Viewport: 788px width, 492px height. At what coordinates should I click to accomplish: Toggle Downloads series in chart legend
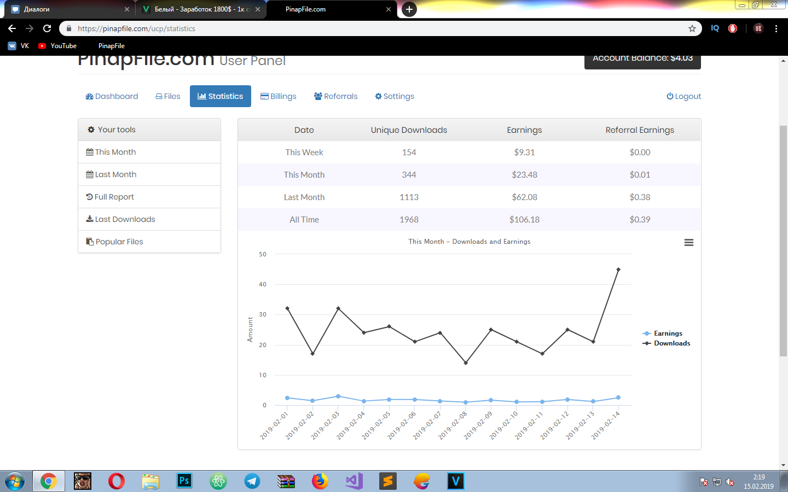pos(671,343)
